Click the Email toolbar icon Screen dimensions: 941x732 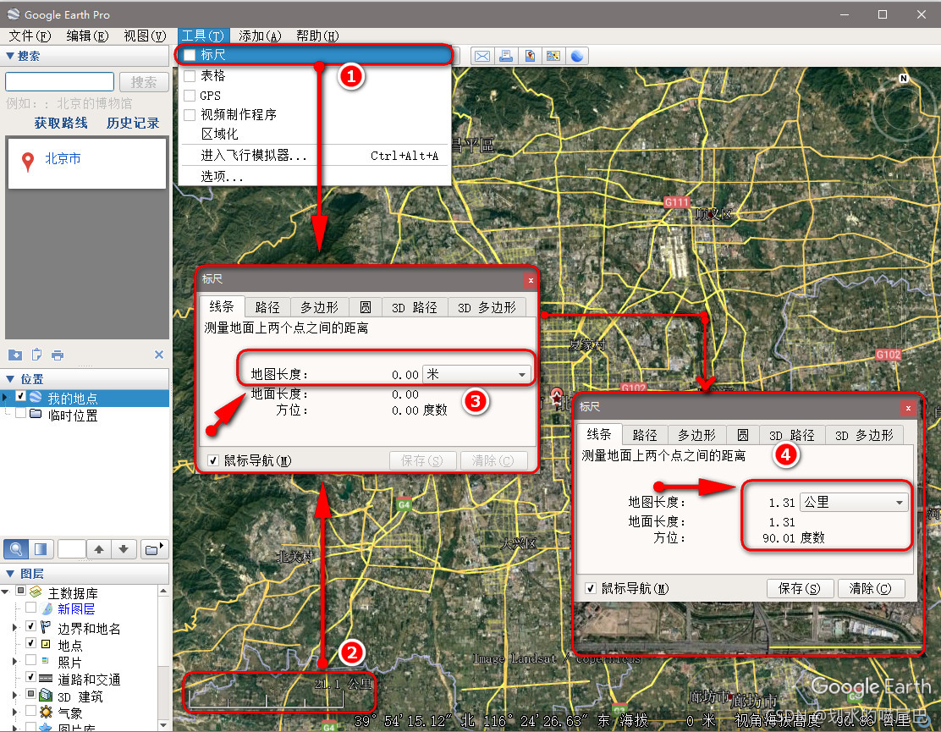pos(482,56)
